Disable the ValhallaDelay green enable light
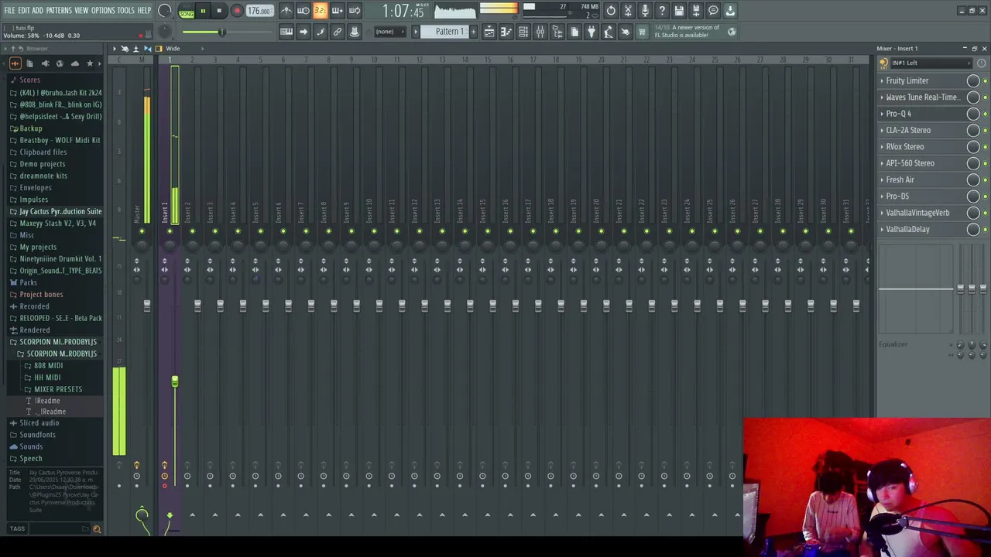991x557 pixels. point(985,230)
